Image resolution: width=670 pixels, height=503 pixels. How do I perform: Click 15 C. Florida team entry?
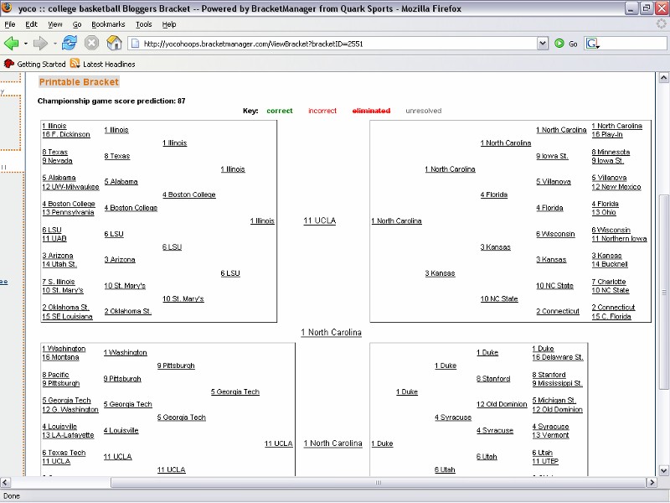click(x=611, y=317)
